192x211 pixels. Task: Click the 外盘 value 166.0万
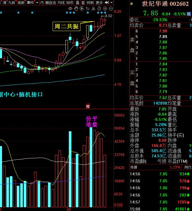pos(159,145)
